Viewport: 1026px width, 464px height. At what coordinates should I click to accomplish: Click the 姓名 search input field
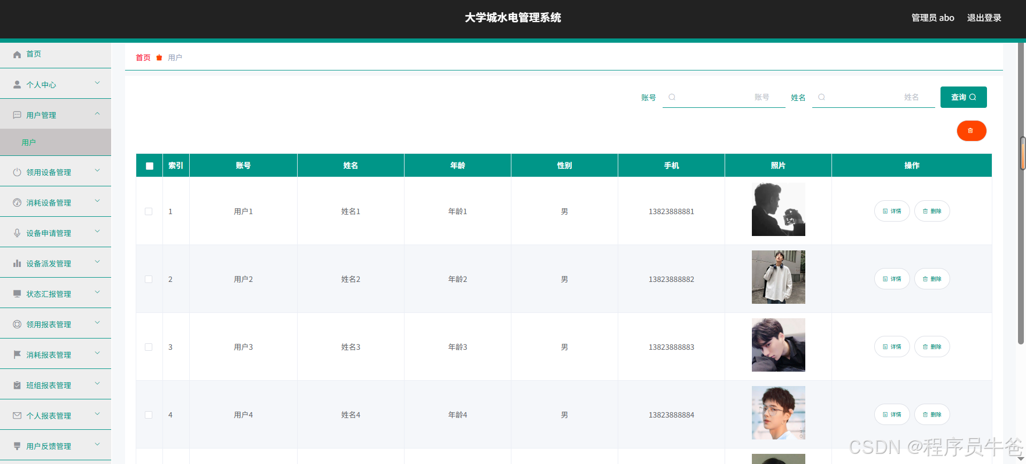(874, 97)
